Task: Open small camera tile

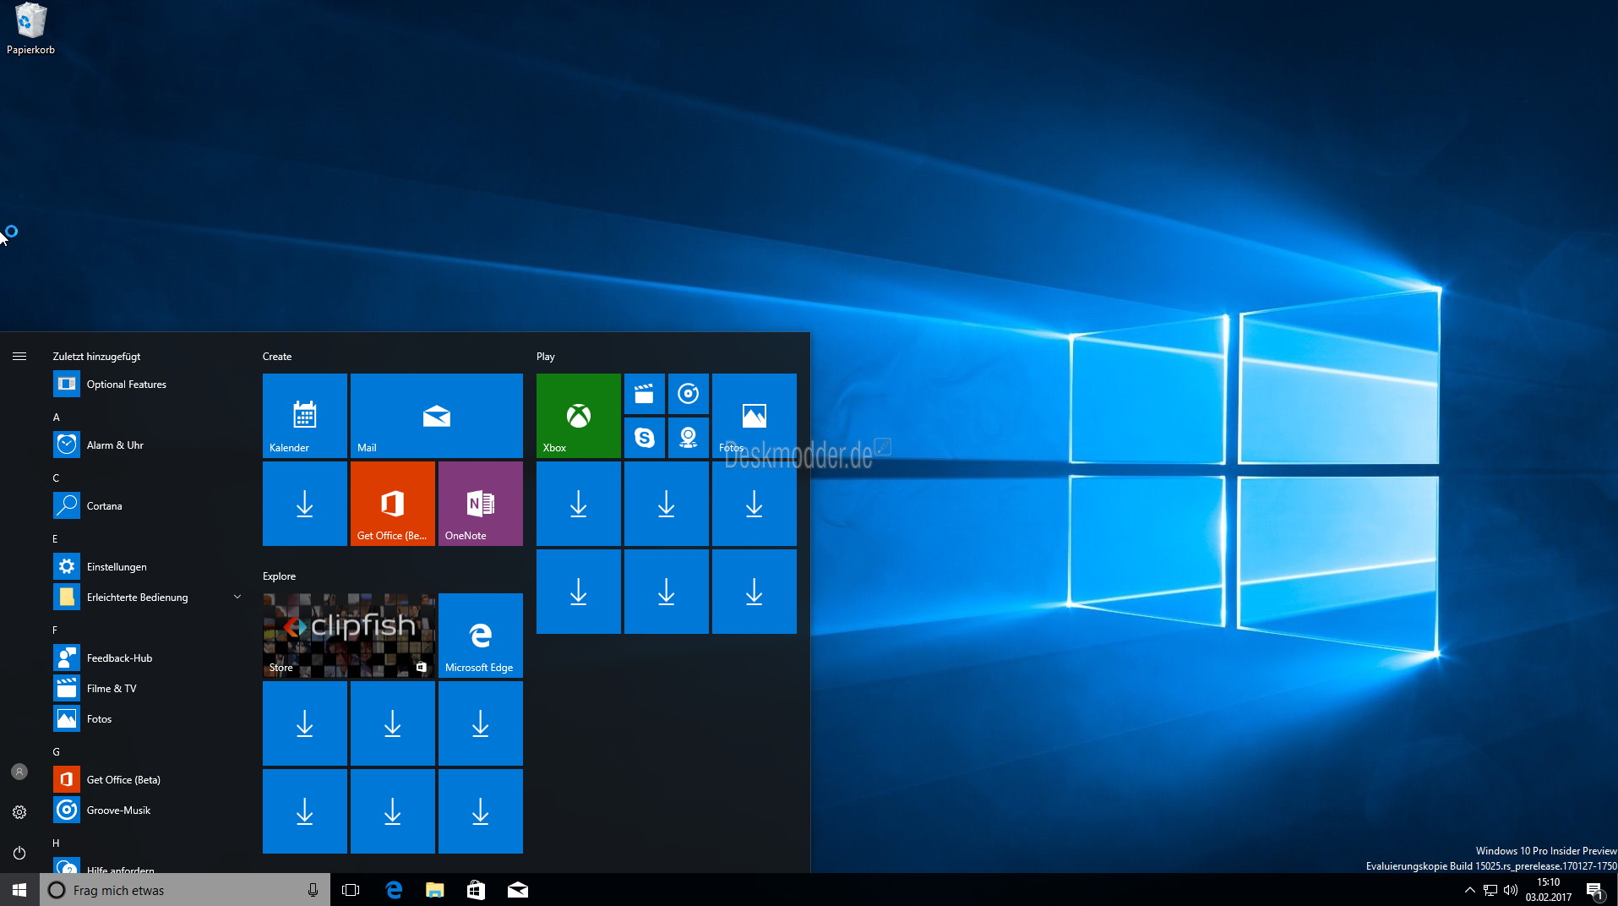Action: [689, 438]
